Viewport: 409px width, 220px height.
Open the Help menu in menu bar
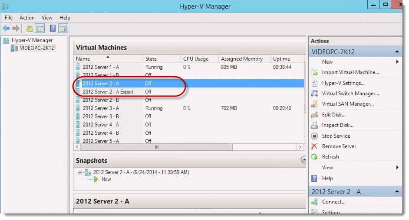pos(65,18)
